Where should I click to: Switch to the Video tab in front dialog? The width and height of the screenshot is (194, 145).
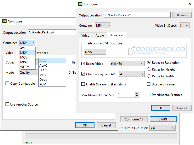pyautogui.click(x=85, y=36)
